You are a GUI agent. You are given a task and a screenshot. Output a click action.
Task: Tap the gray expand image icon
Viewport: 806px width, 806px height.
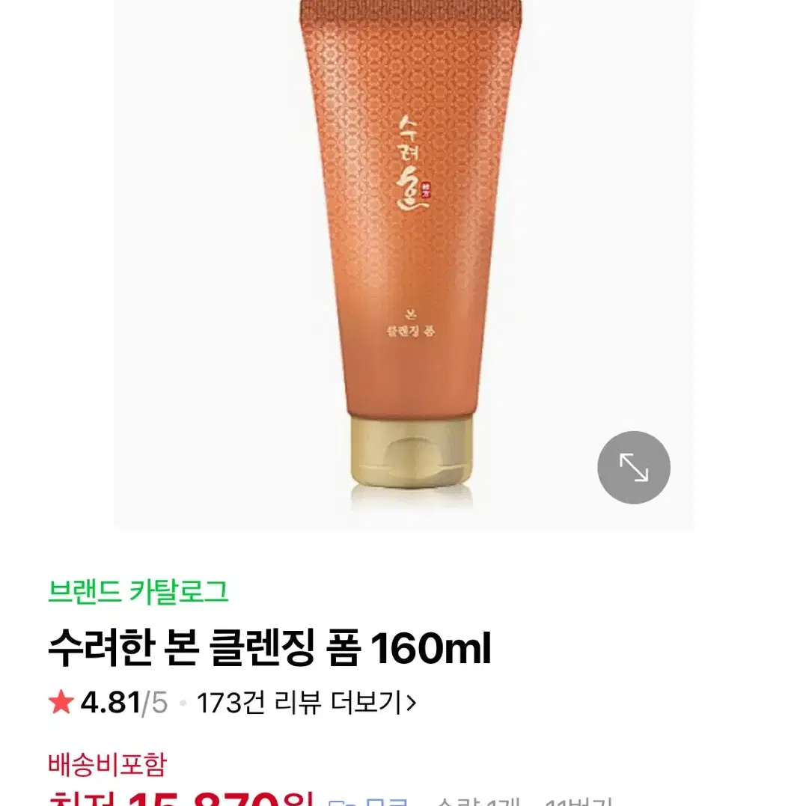[633, 467]
